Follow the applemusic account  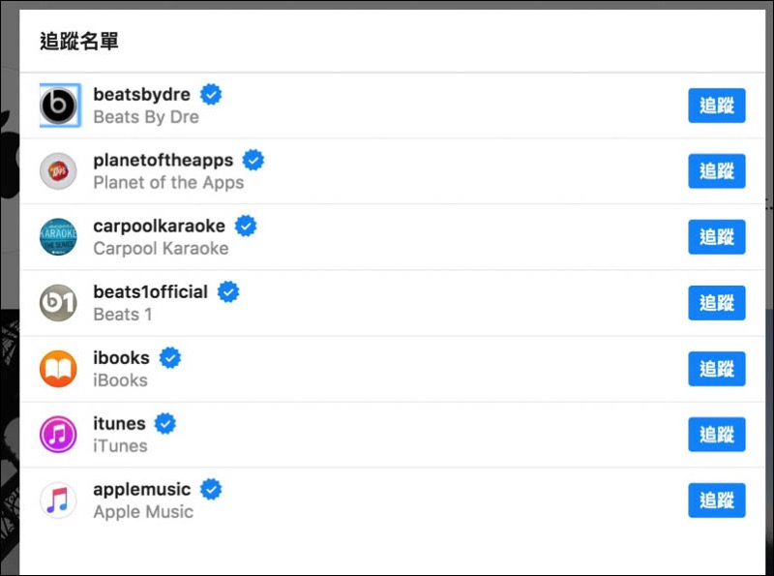pos(717,500)
